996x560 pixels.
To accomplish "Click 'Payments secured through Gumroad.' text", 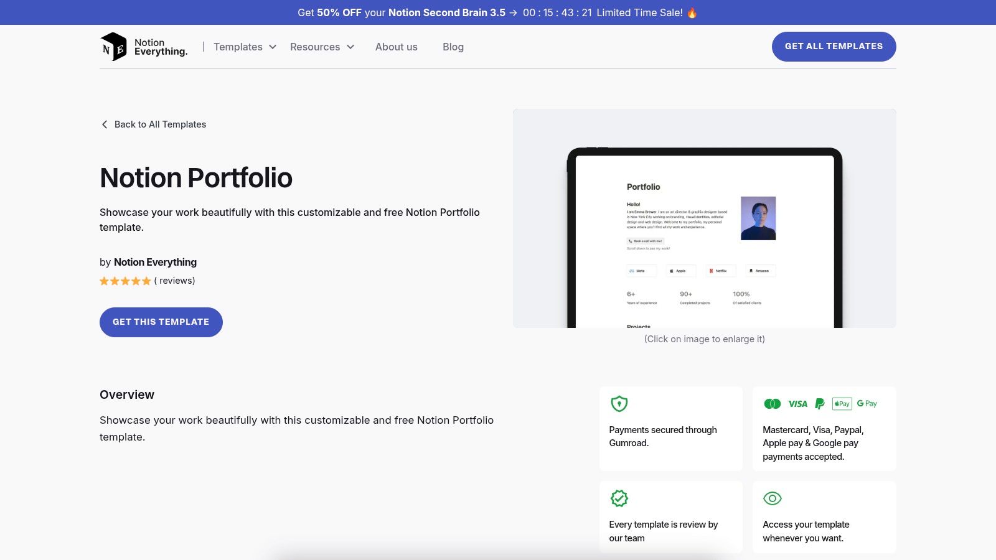I will (663, 436).
